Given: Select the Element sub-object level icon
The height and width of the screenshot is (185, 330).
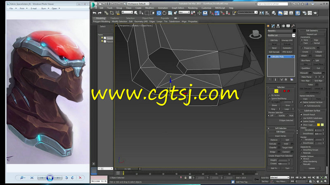Looking at the screenshot, I should pyautogui.click(x=288, y=91).
